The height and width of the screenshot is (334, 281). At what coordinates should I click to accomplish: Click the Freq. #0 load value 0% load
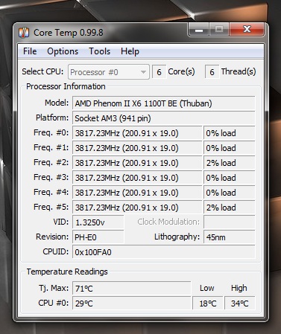point(229,133)
